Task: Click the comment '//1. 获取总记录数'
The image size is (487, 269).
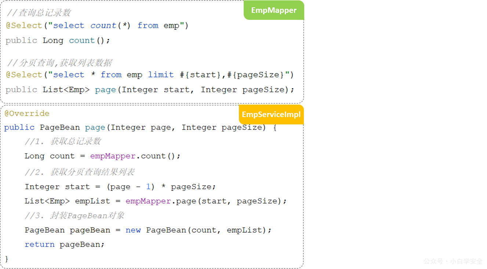Action: (x=63, y=141)
